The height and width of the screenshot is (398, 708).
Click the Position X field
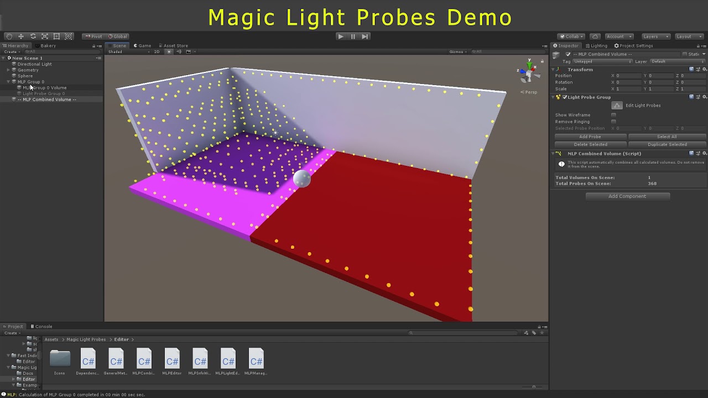click(x=629, y=76)
